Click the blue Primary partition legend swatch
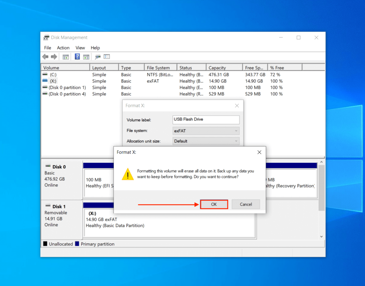The image size is (365, 286). [77, 244]
